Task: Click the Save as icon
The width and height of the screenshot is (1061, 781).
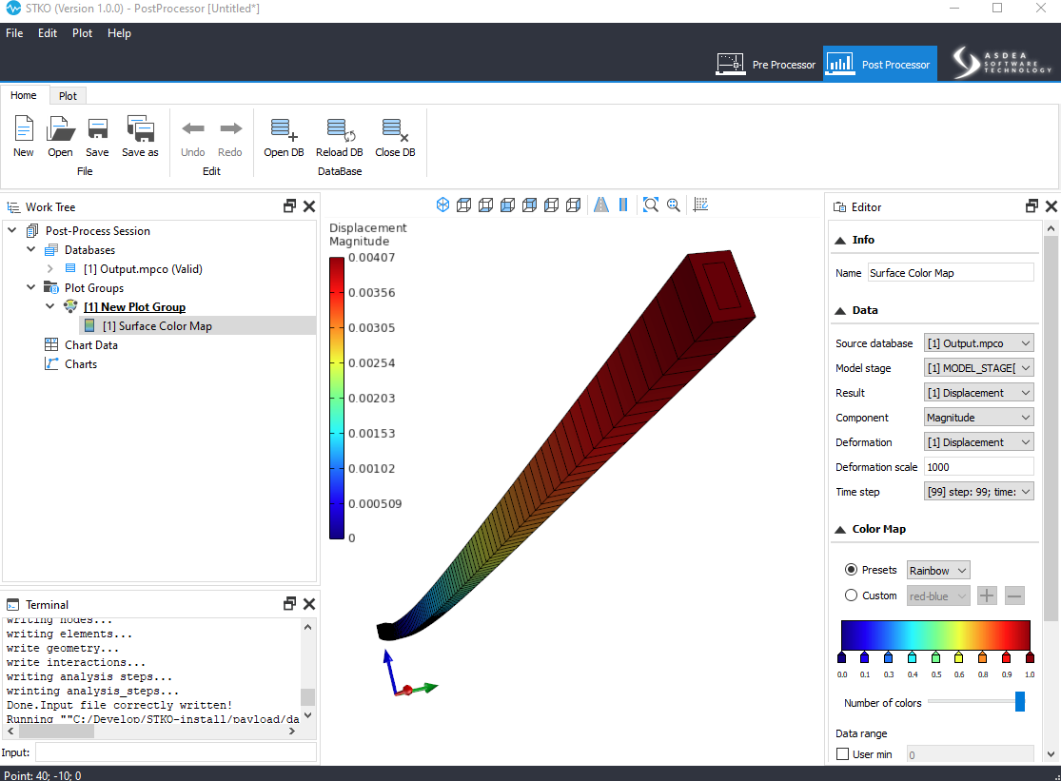Action: click(140, 128)
